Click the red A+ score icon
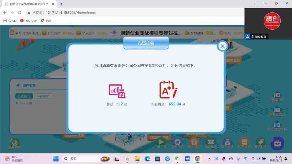The image size is (292, 164). click(x=168, y=90)
